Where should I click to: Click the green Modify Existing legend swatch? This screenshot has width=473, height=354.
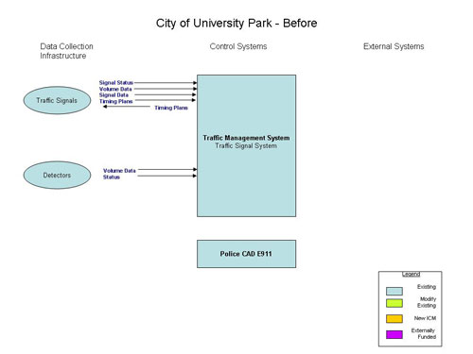pos(394,303)
